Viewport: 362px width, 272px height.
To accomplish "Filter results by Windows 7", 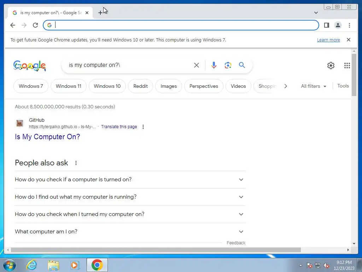I will click(31, 86).
